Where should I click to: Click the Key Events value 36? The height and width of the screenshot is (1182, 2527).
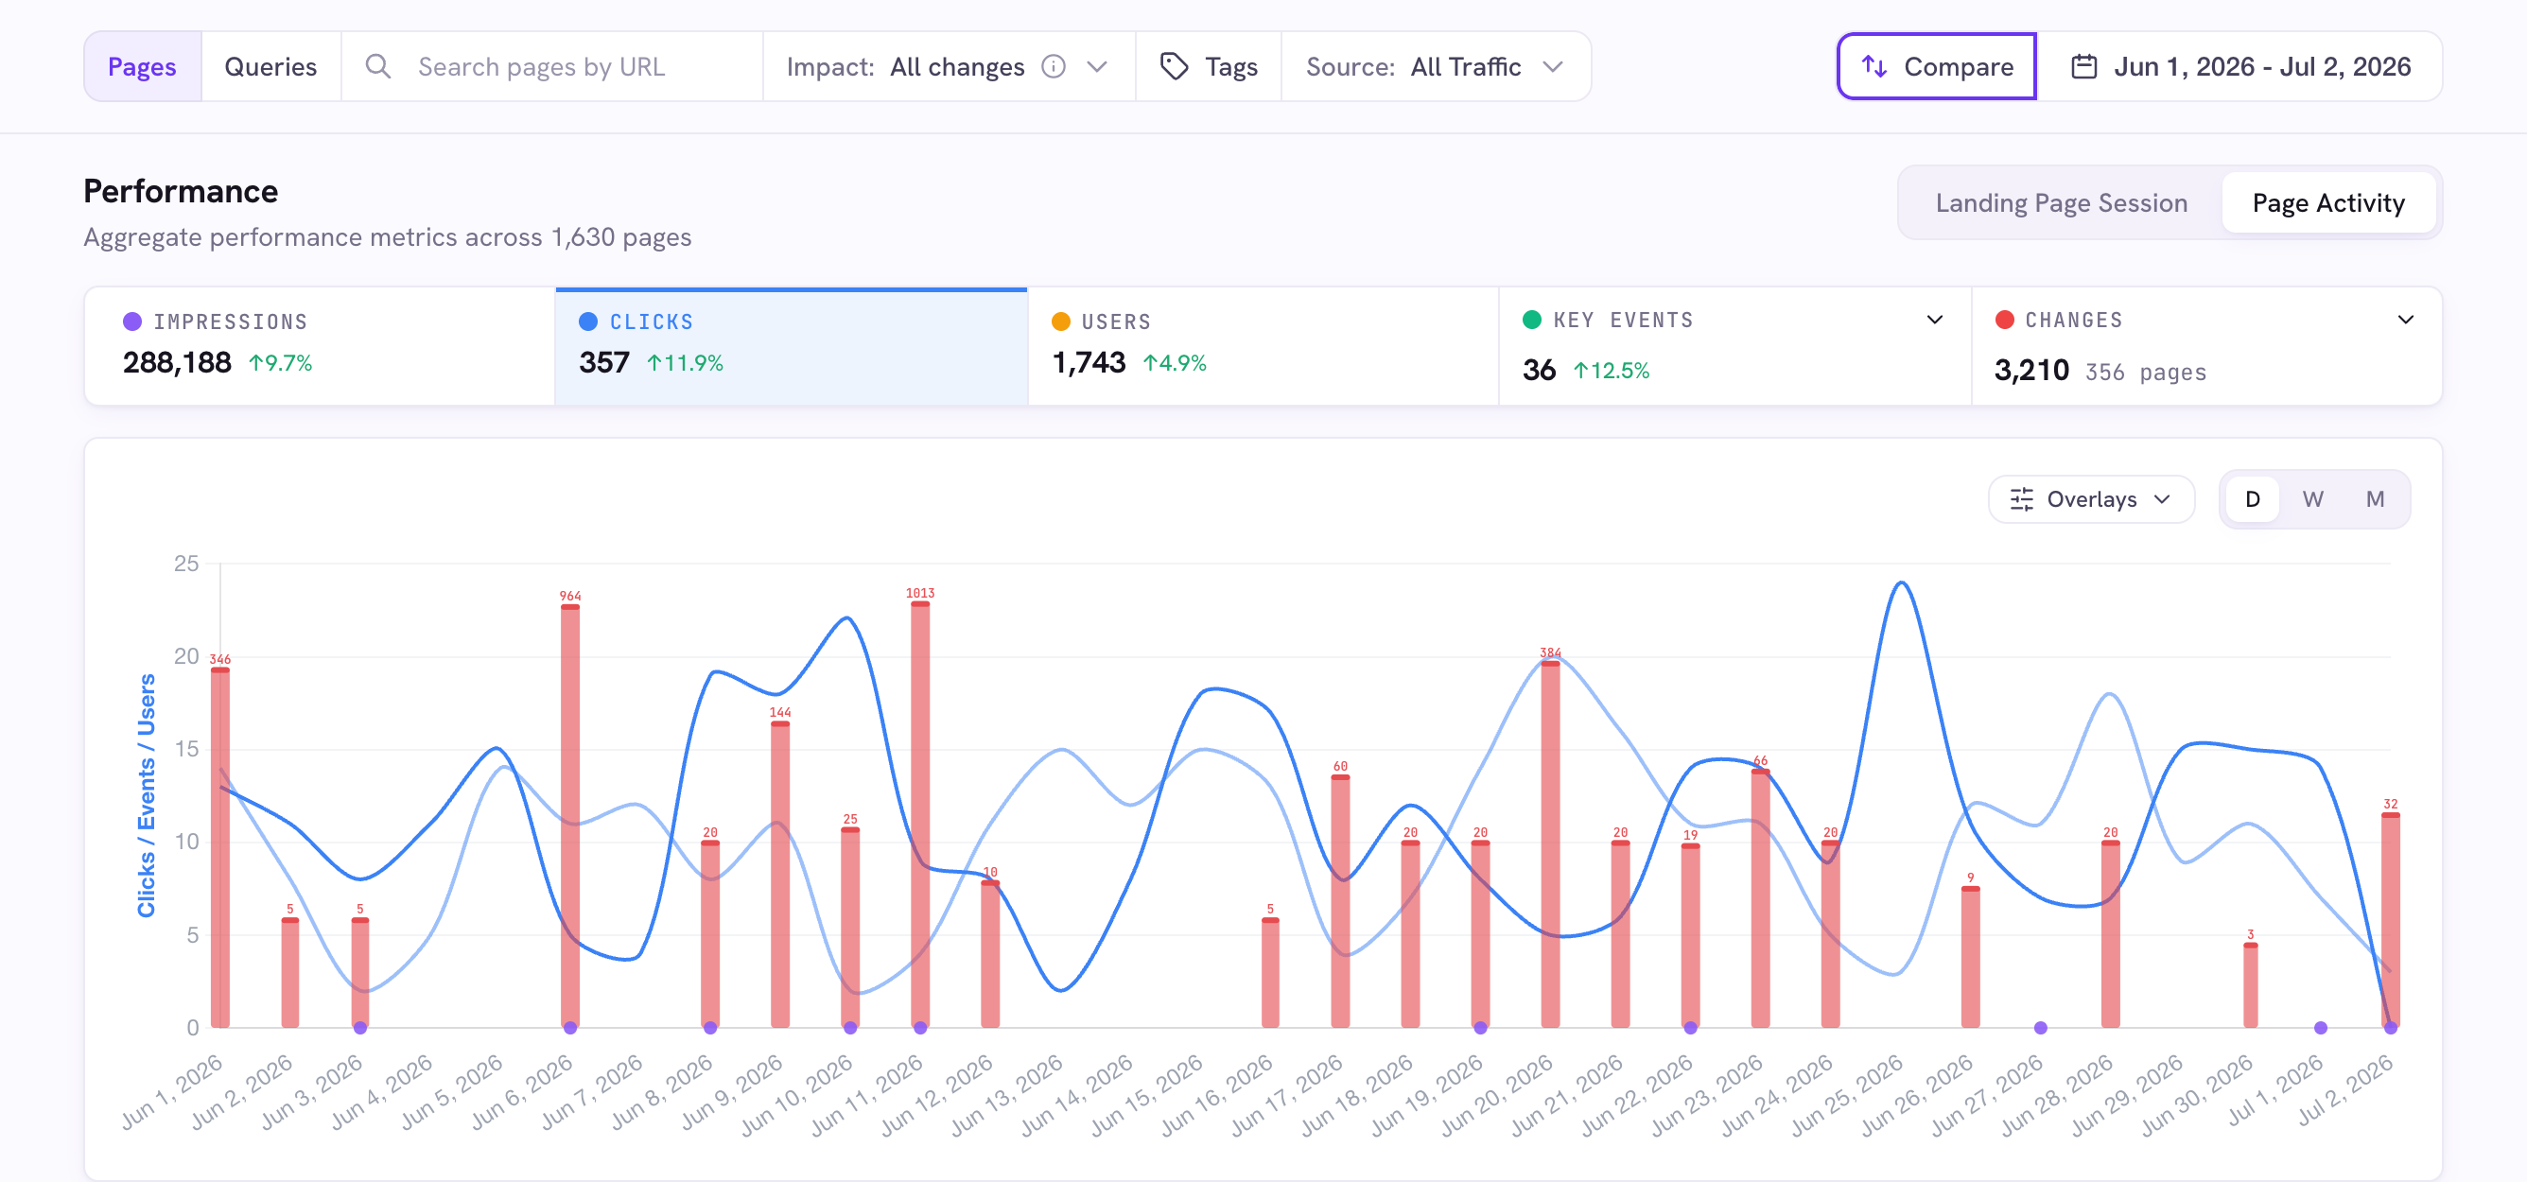(1538, 371)
